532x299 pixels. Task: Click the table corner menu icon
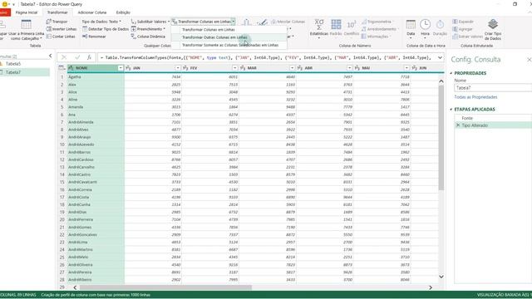point(62,68)
